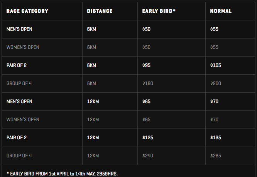
Task: Select Men's Open 12KM distance cell
Action: (93, 102)
